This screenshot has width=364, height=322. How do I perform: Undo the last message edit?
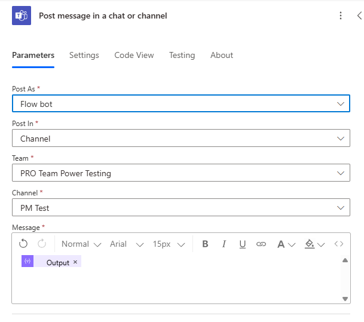click(x=23, y=244)
